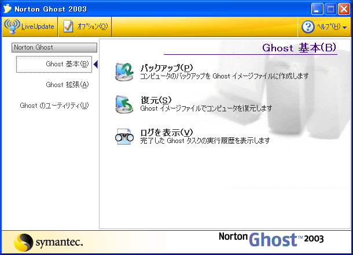
Task: Click the Norton Ghost sidebar header
Action: pos(54,47)
